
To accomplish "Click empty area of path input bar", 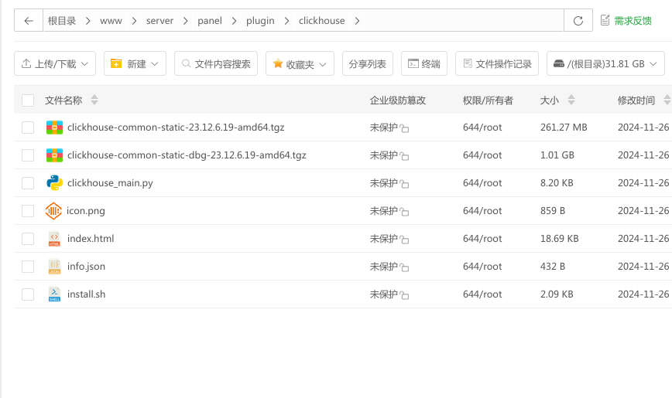I will tap(463, 21).
